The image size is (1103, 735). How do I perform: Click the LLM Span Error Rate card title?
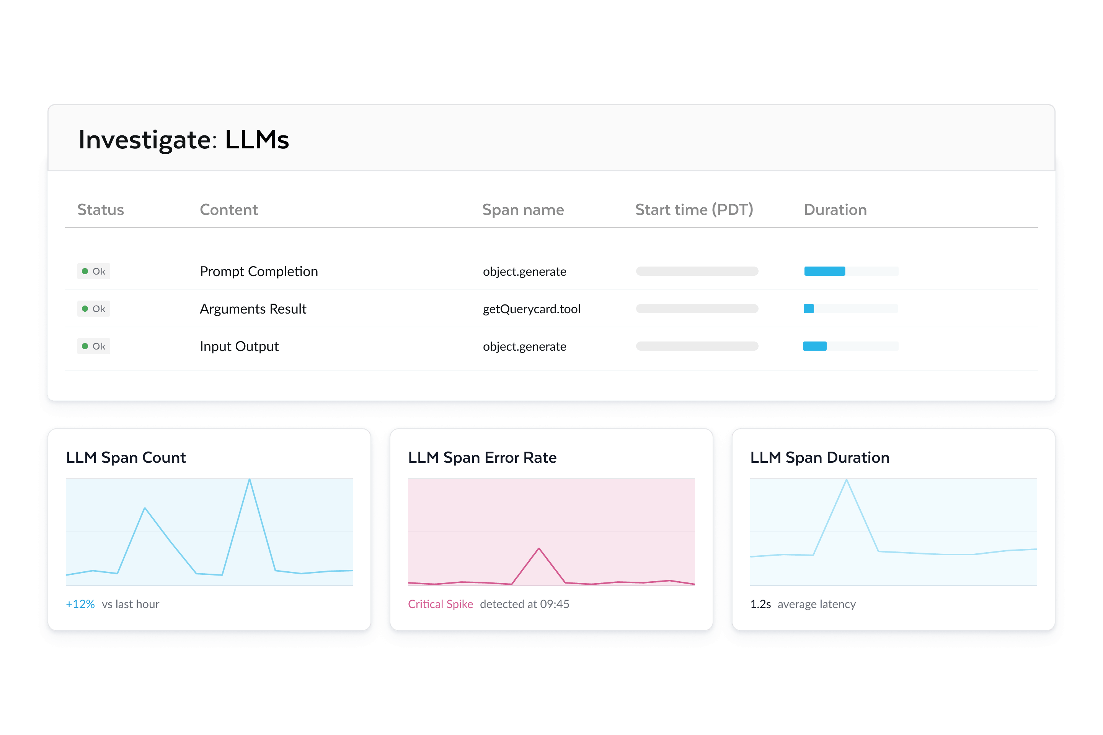click(482, 457)
